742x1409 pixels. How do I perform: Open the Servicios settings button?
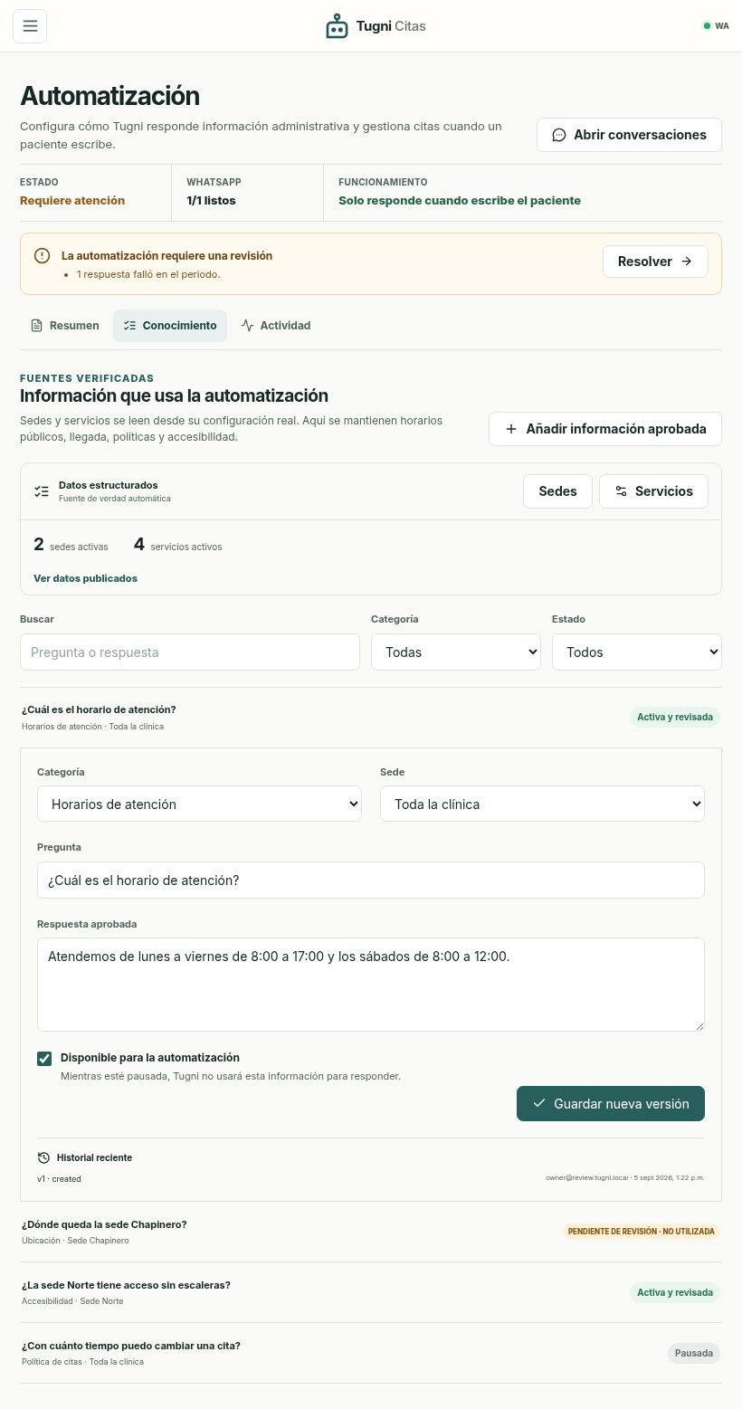coord(653,491)
